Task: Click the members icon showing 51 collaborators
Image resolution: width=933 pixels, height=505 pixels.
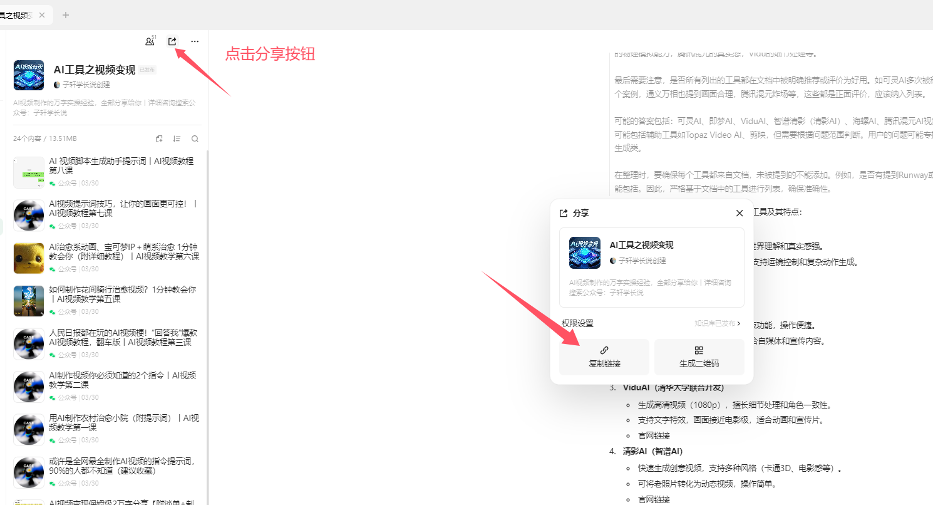Action: pos(150,41)
